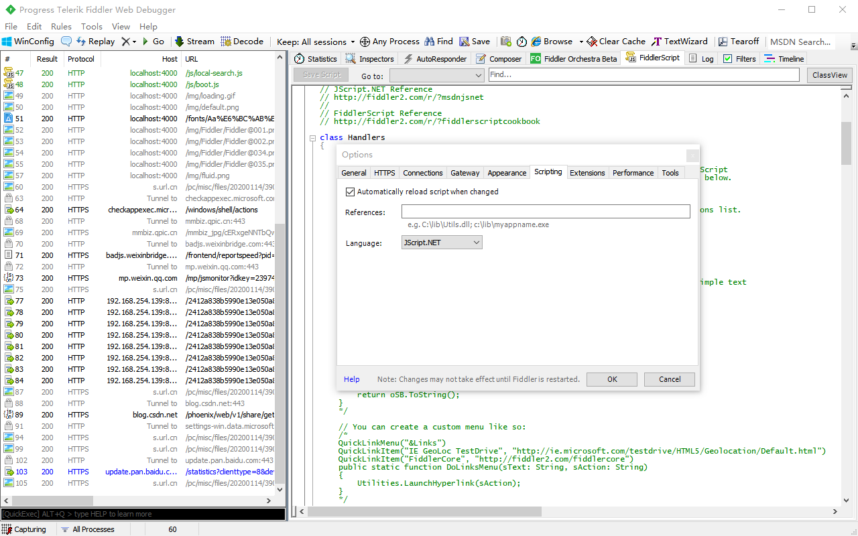This screenshot has height=536, width=858.
Task: Open WinConfig from the toolbar
Action: (28, 42)
